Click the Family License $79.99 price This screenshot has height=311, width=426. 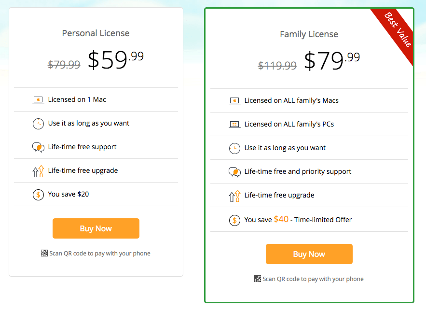coord(332,60)
